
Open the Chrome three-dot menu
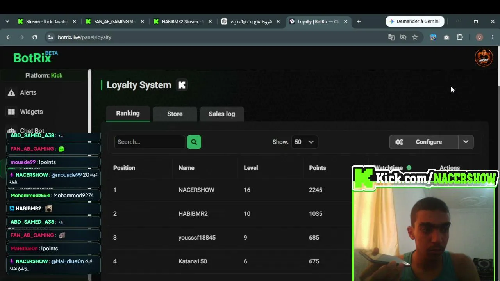492,37
